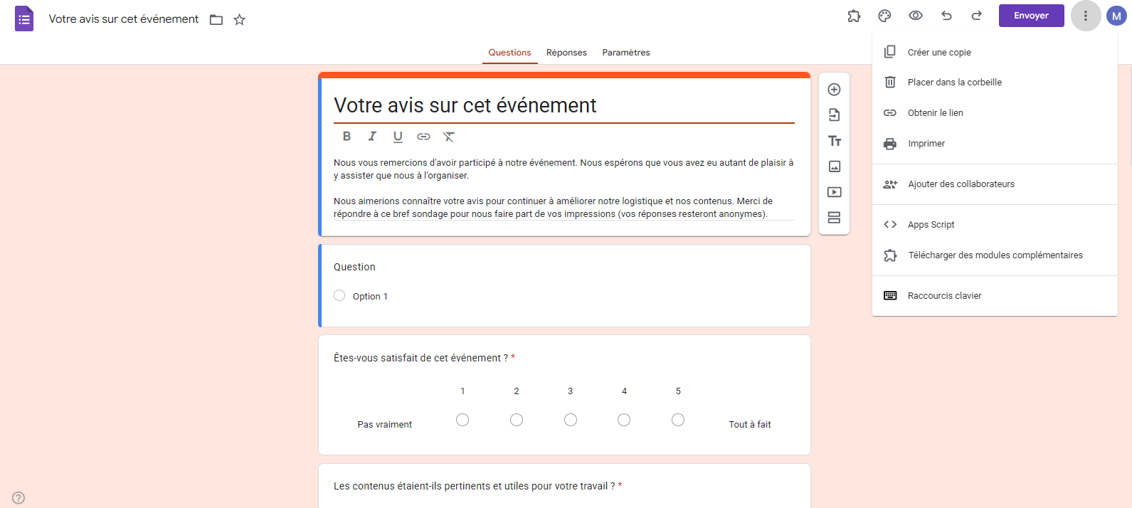Collapse the three-dot more options menu
The image size is (1132, 508).
1086,16
